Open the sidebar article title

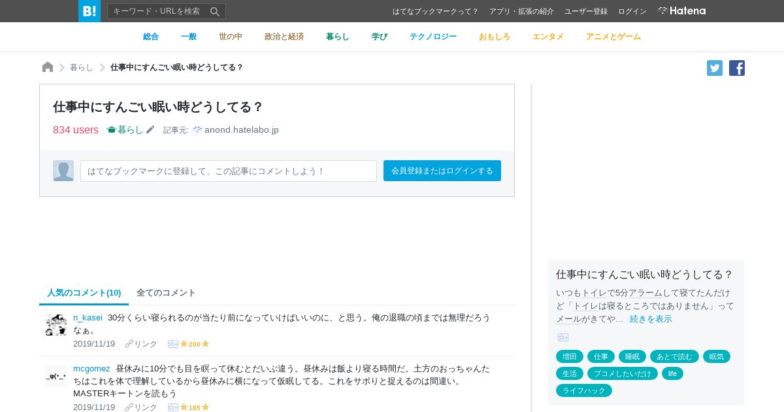tap(645, 274)
